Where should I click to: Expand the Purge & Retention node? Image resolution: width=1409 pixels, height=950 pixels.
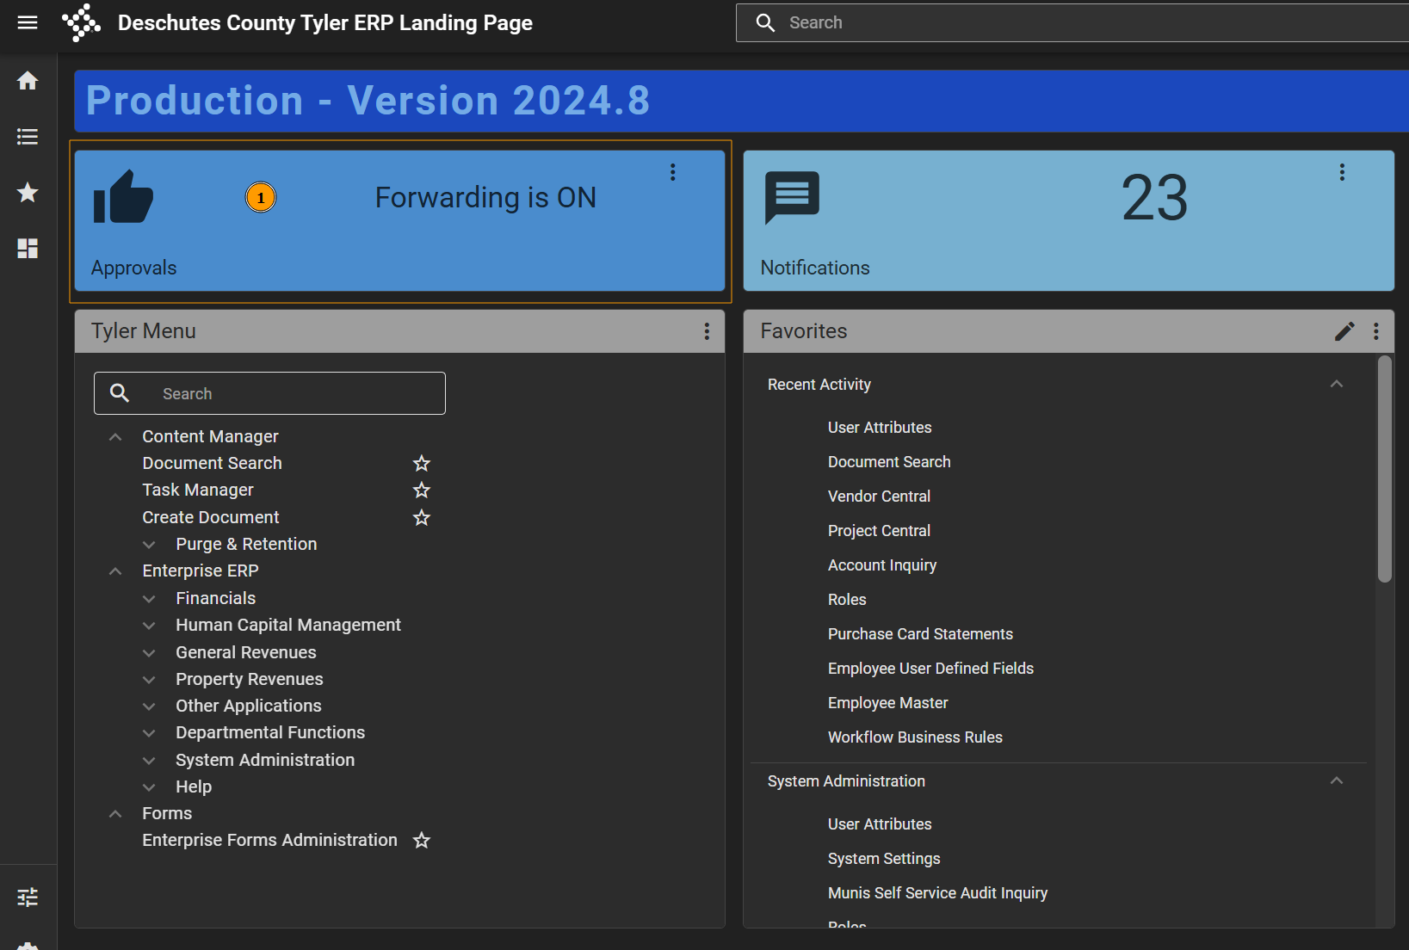point(149,545)
